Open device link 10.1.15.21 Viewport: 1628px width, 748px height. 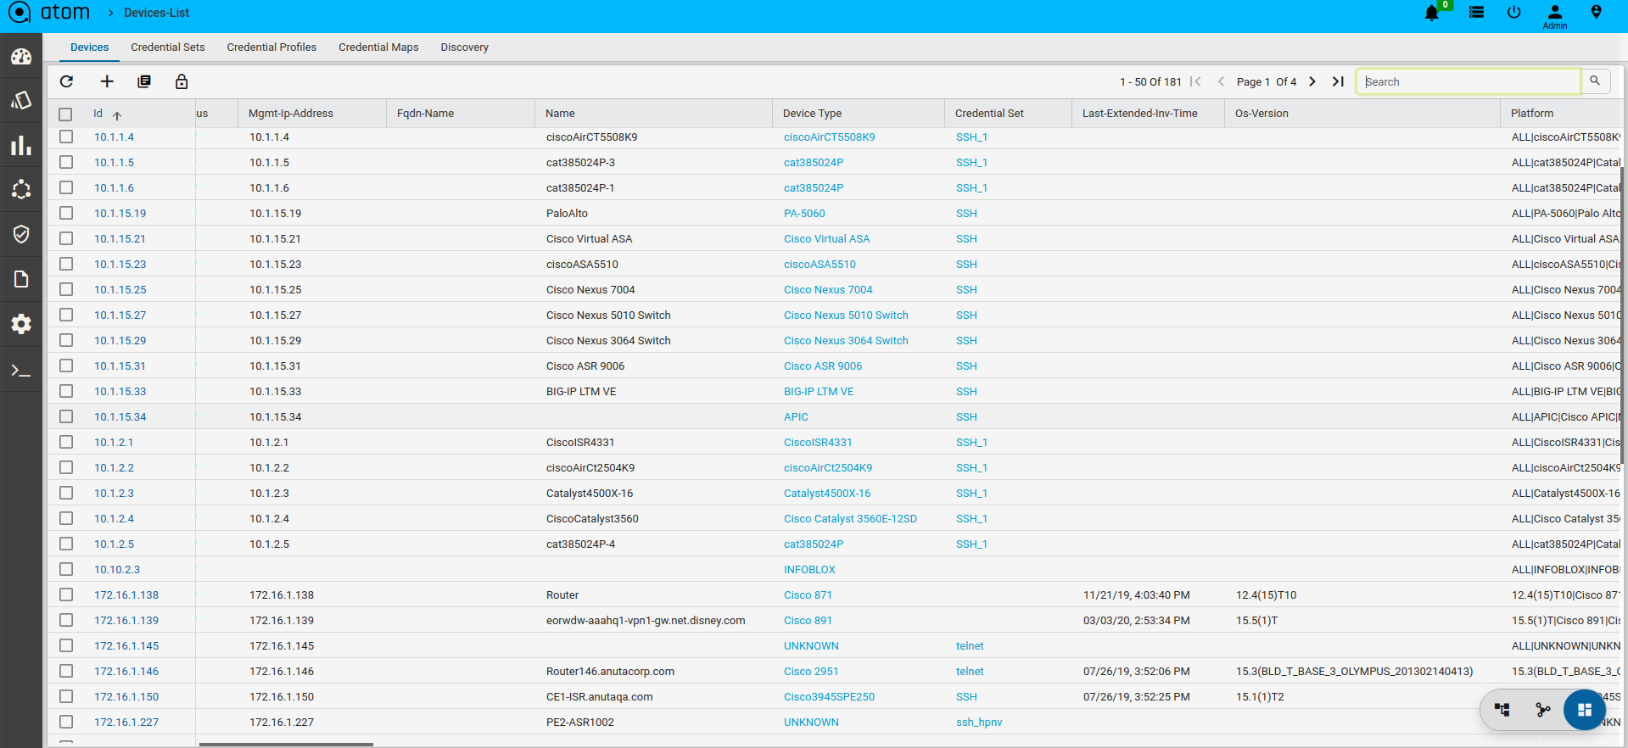120,238
